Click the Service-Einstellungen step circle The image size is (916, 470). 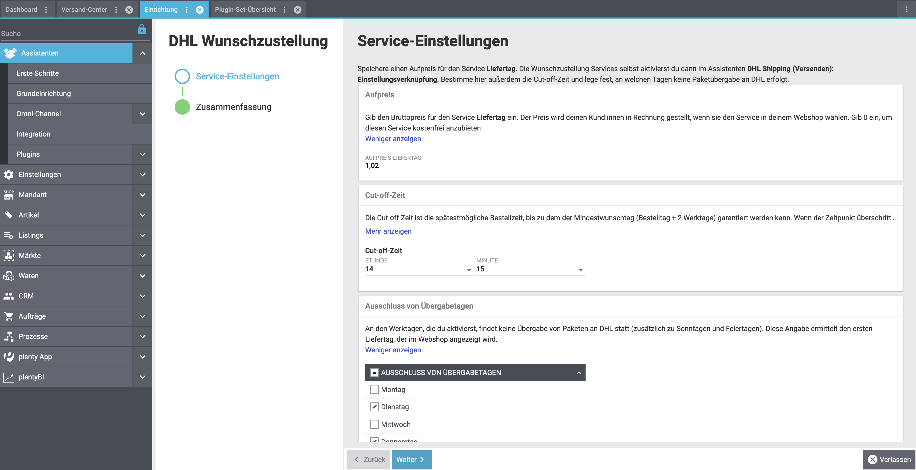click(182, 76)
